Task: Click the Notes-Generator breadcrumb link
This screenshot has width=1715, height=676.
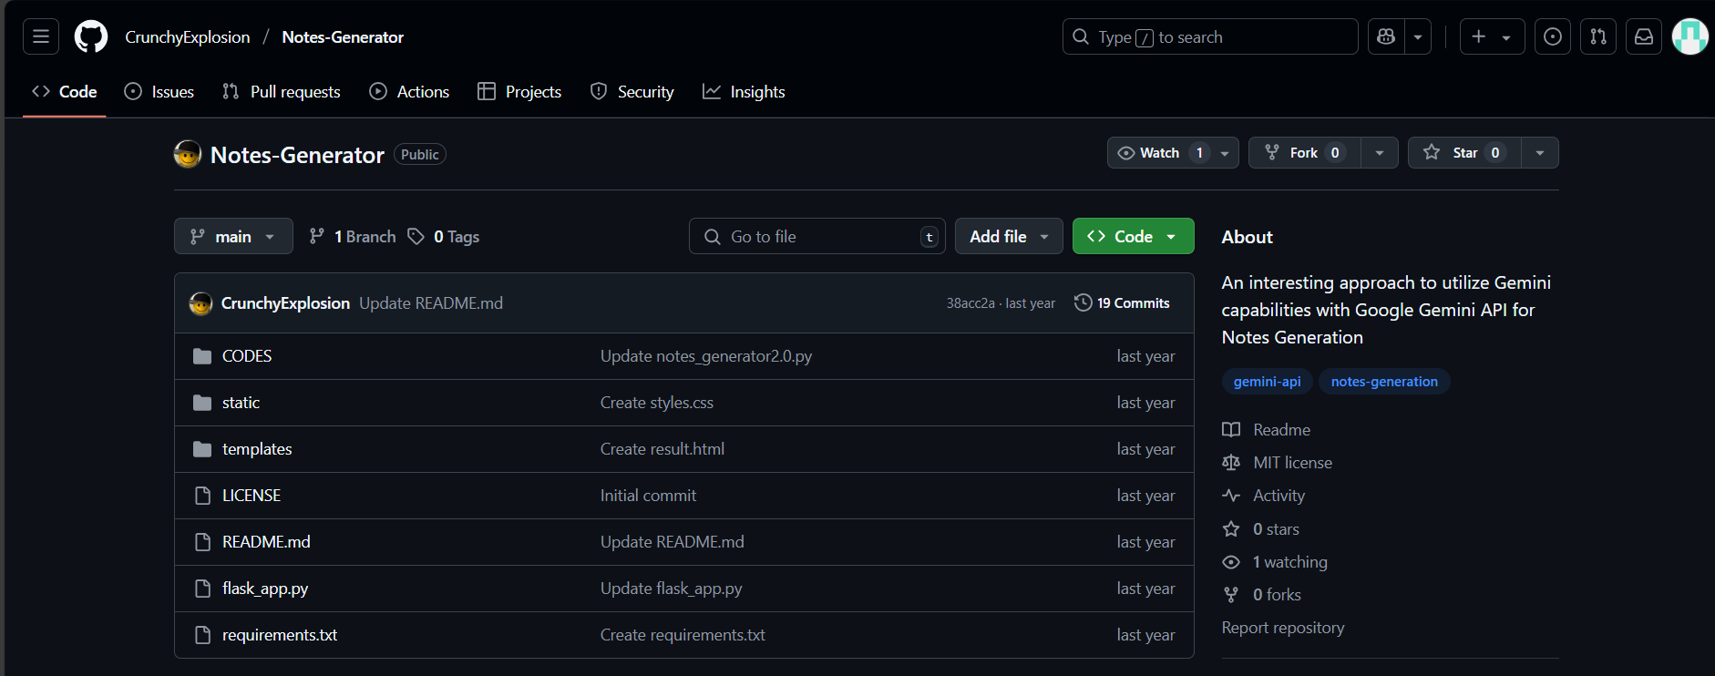Action: click(x=343, y=37)
